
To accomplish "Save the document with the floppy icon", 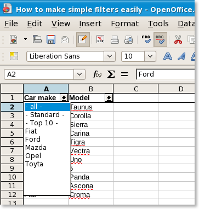I will point(51,39).
